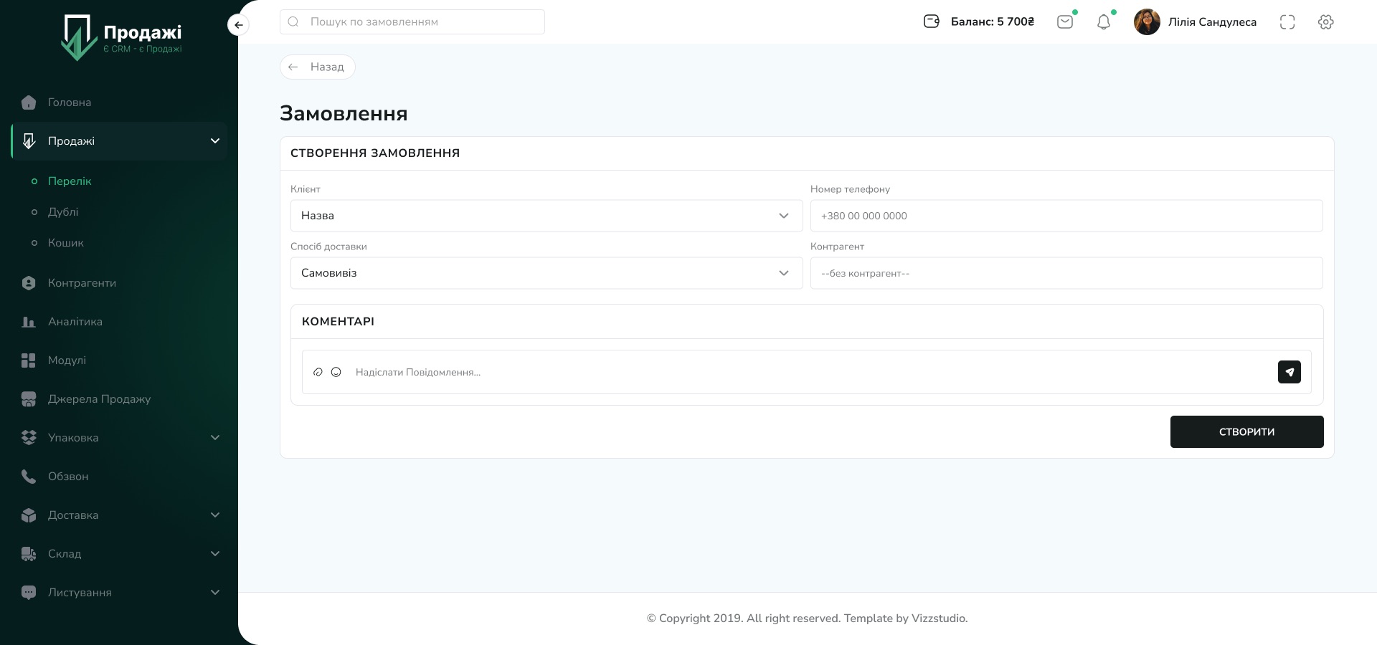Expand the Листування sidebar chevron
The image size is (1377, 645).
pos(215,593)
